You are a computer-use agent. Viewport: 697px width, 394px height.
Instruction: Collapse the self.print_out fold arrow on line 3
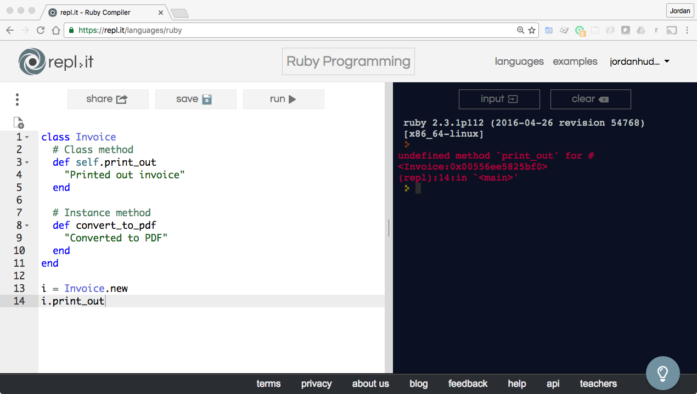(27, 162)
